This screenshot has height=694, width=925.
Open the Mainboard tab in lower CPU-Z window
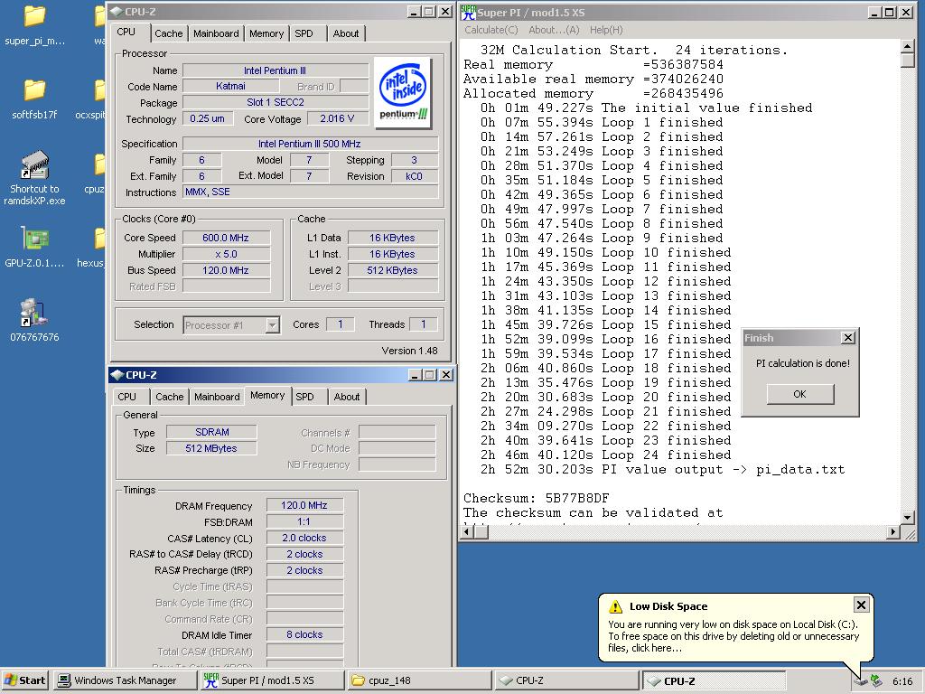[x=217, y=397]
